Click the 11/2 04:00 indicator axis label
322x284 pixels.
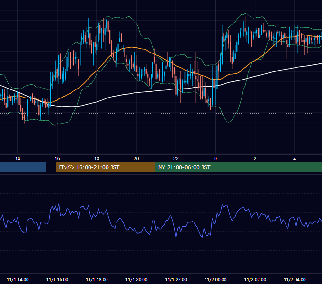(x=295, y=279)
